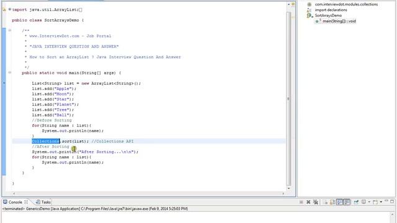Collapse the main method fold toggle
The image size is (397, 223).
[x=10, y=72]
